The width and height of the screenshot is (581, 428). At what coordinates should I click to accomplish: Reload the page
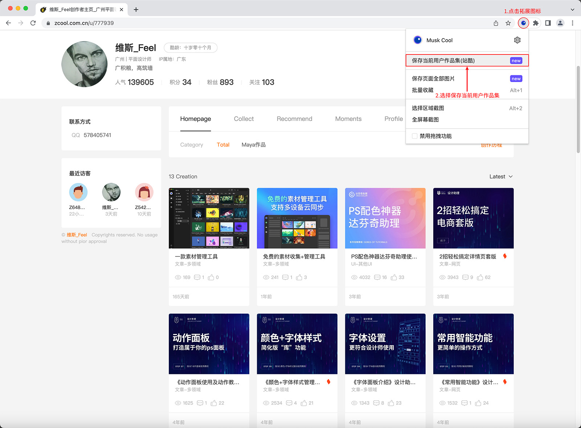(33, 23)
